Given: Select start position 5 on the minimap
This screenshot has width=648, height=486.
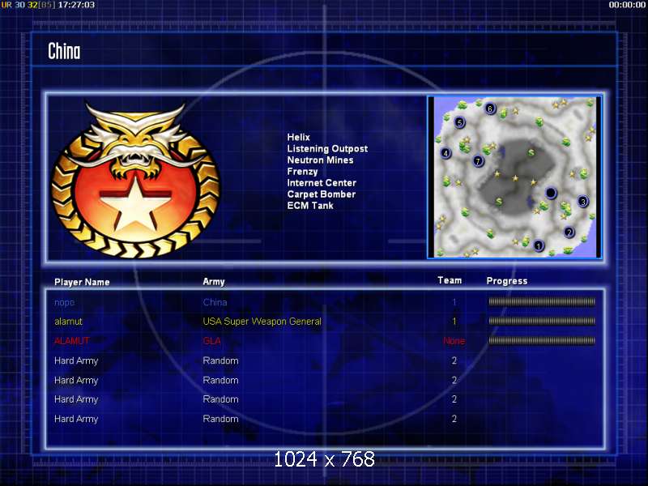Looking at the screenshot, I should [459, 122].
